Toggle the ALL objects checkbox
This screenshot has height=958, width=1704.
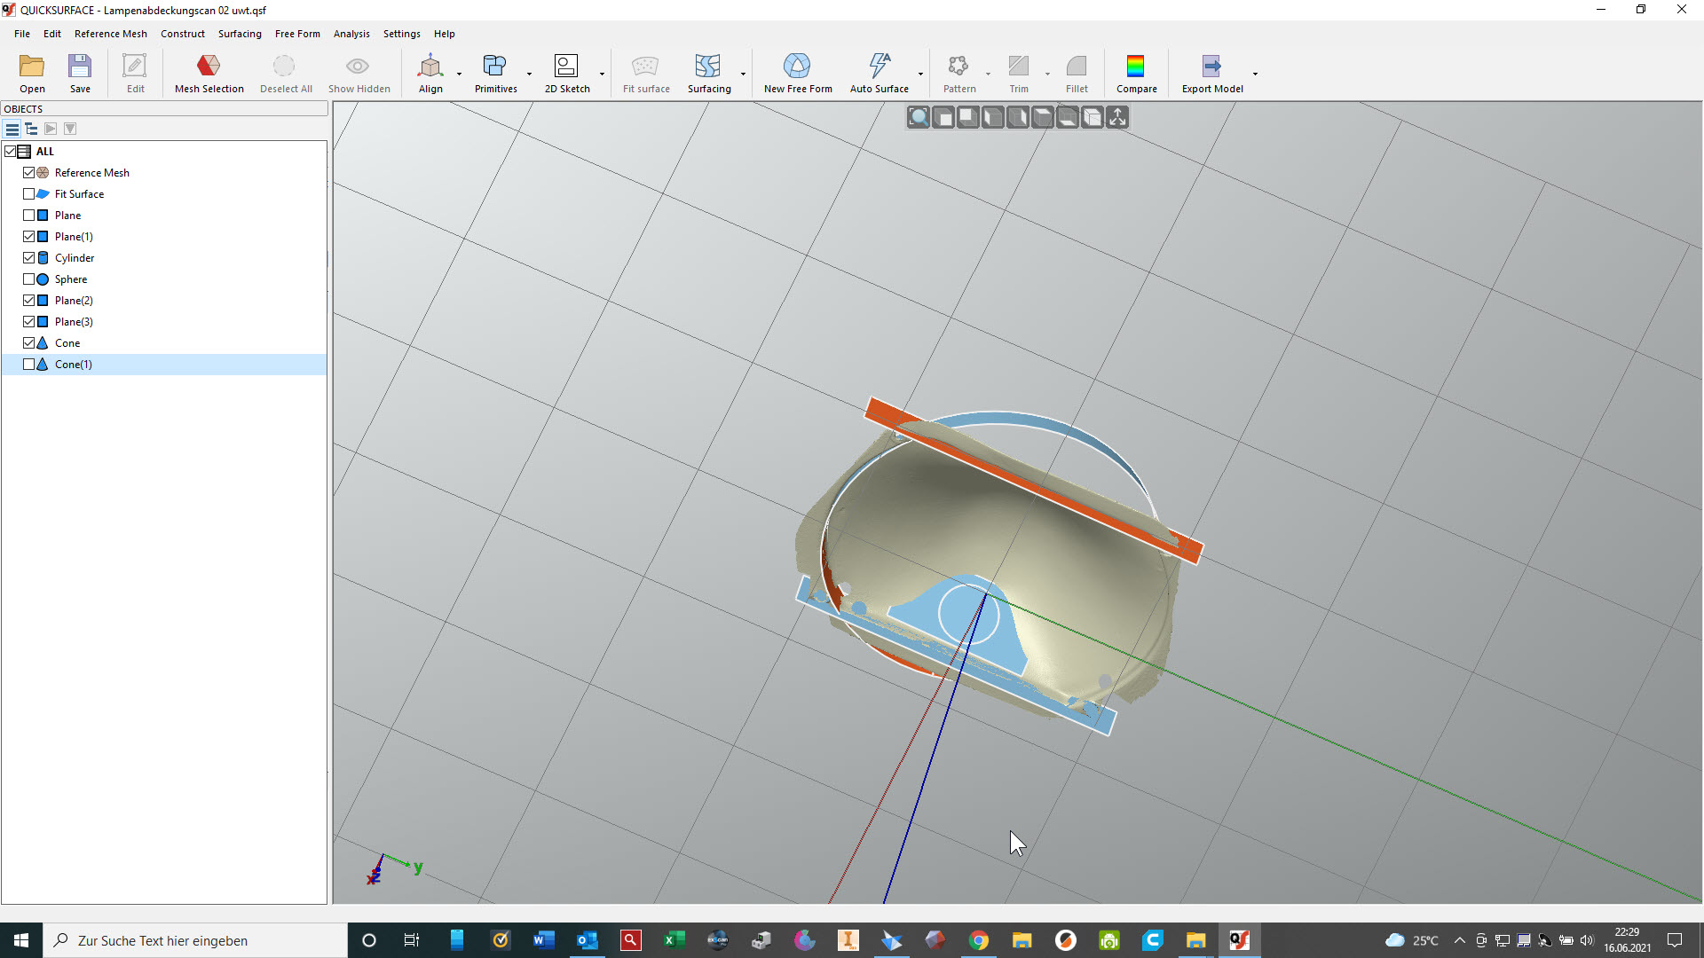(x=11, y=152)
